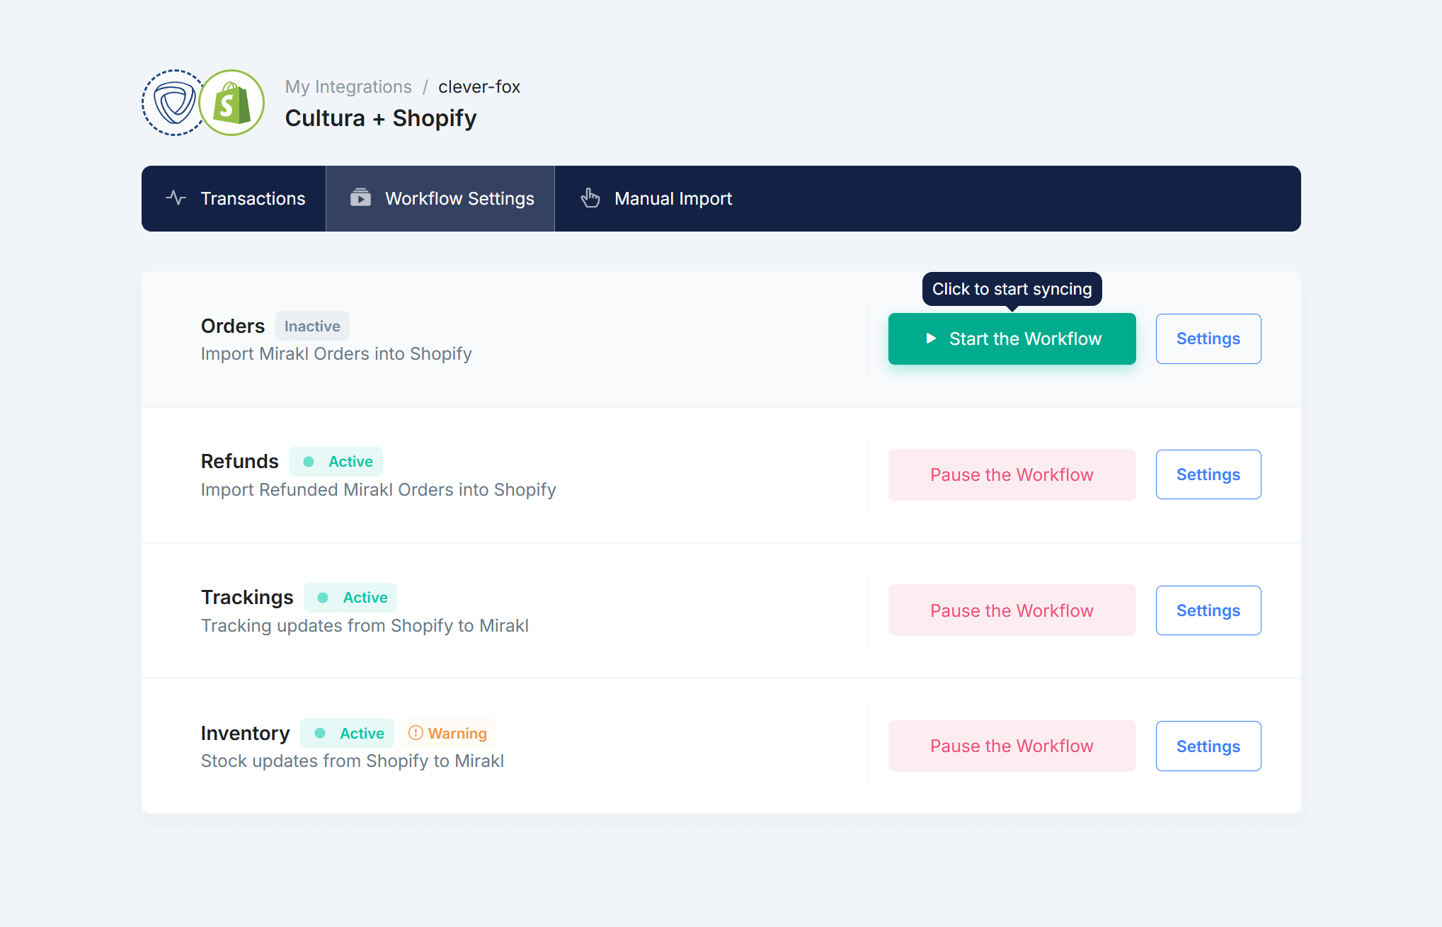The image size is (1442, 927).
Task: Click 'Import Mirakl Orders into Shopify' description
Action: (336, 353)
